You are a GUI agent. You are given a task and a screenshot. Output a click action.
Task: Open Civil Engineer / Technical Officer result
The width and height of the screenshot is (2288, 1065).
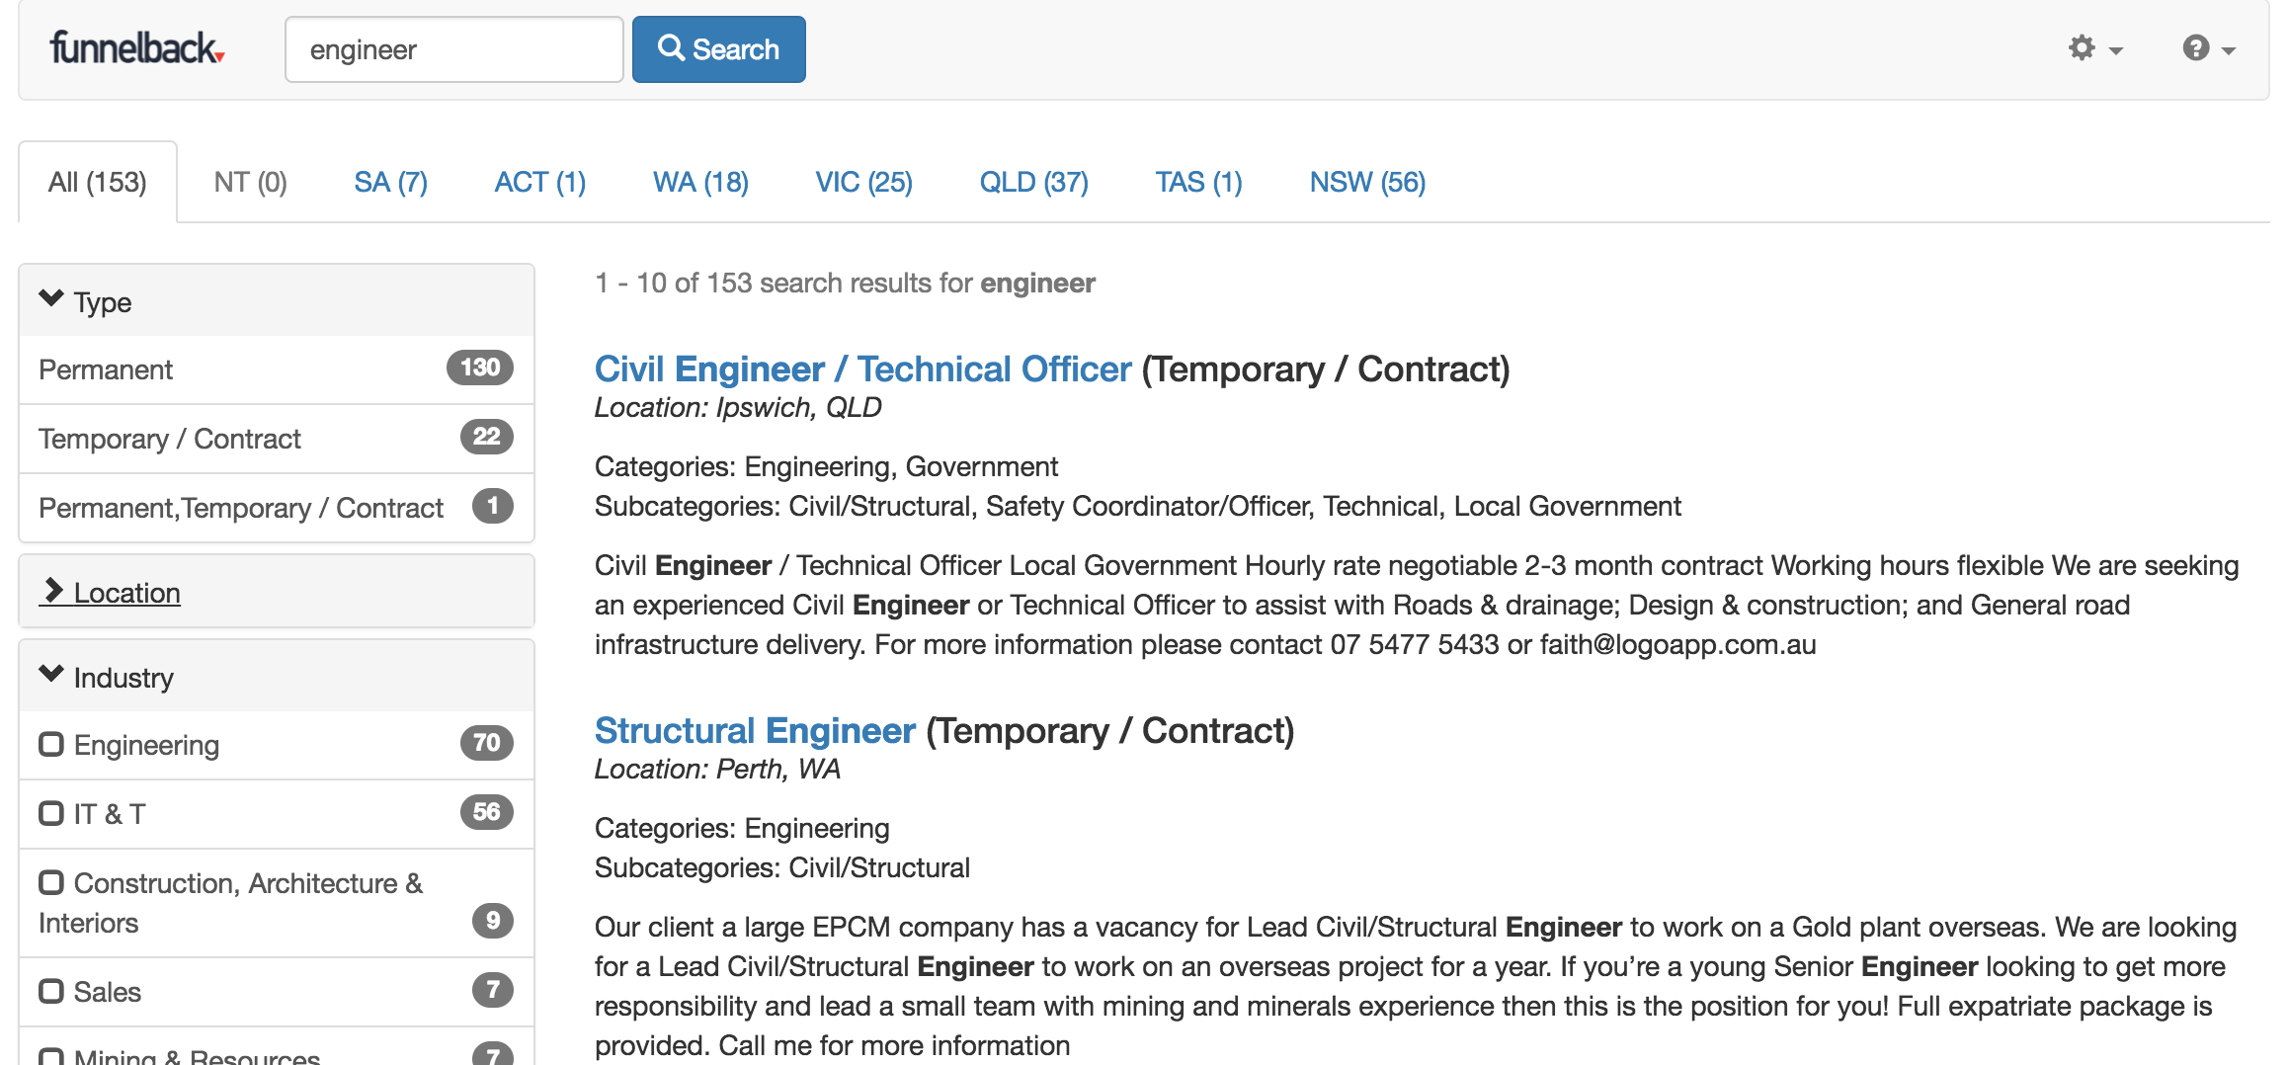(x=862, y=369)
